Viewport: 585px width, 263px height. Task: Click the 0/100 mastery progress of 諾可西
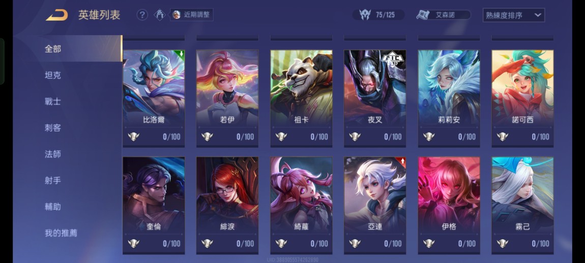[541, 137]
